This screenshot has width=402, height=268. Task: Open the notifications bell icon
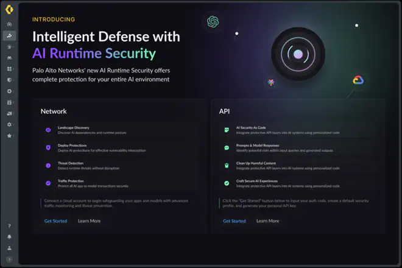(x=9, y=237)
